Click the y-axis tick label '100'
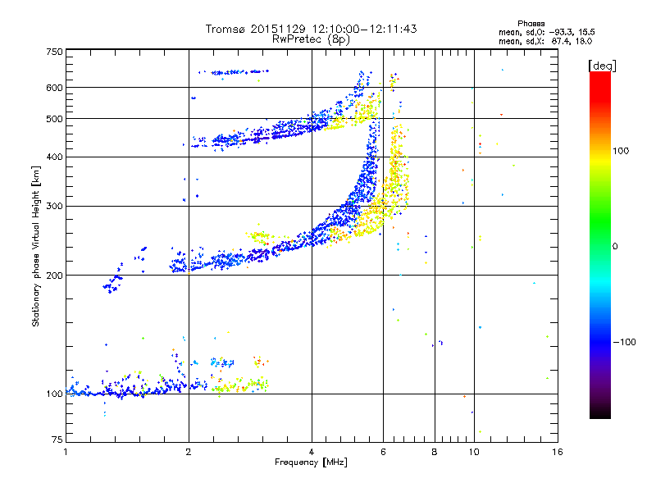This screenshot has height=492, width=656. pyautogui.click(x=54, y=394)
